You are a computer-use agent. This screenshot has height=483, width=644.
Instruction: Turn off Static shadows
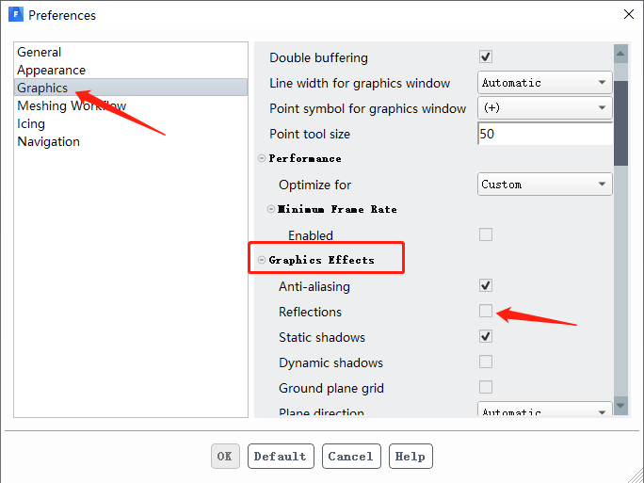click(x=486, y=337)
